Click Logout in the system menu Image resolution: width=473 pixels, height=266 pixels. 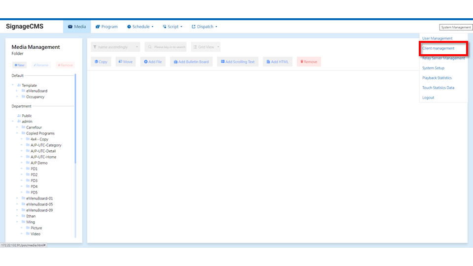click(x=428, y=98)
